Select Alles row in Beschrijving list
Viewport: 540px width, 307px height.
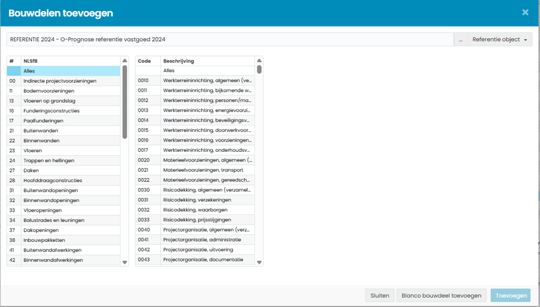pyautogui.click(x=195, y=71)
